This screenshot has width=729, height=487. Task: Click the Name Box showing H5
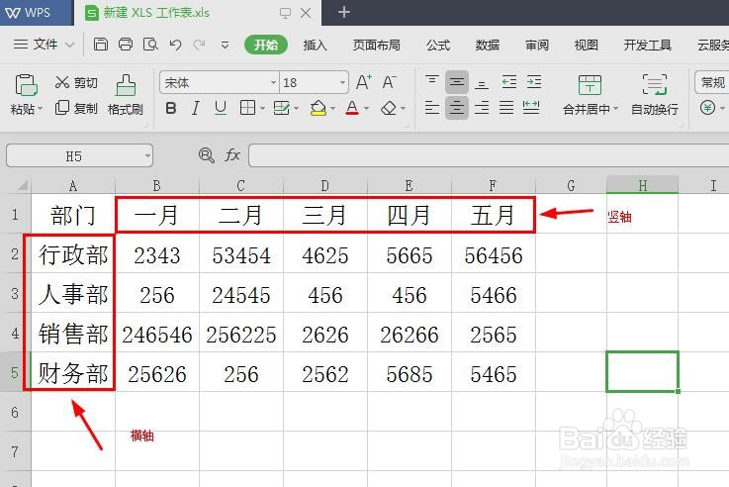click(79, 155)
